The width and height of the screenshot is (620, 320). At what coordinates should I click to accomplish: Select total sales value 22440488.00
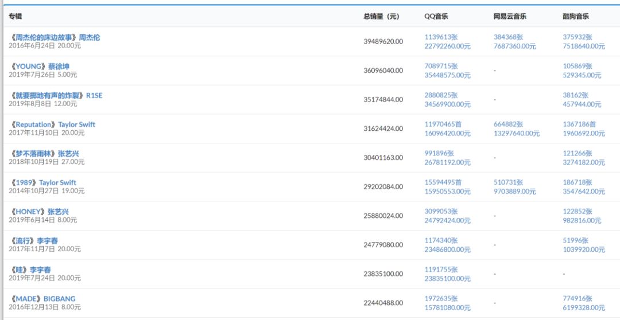pos(383,303)
